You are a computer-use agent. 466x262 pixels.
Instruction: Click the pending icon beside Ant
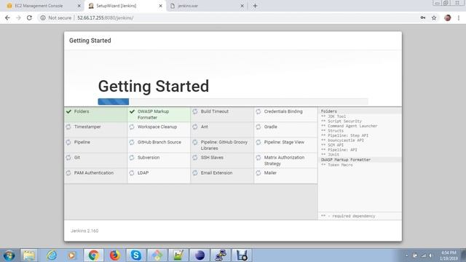[195, 127]
